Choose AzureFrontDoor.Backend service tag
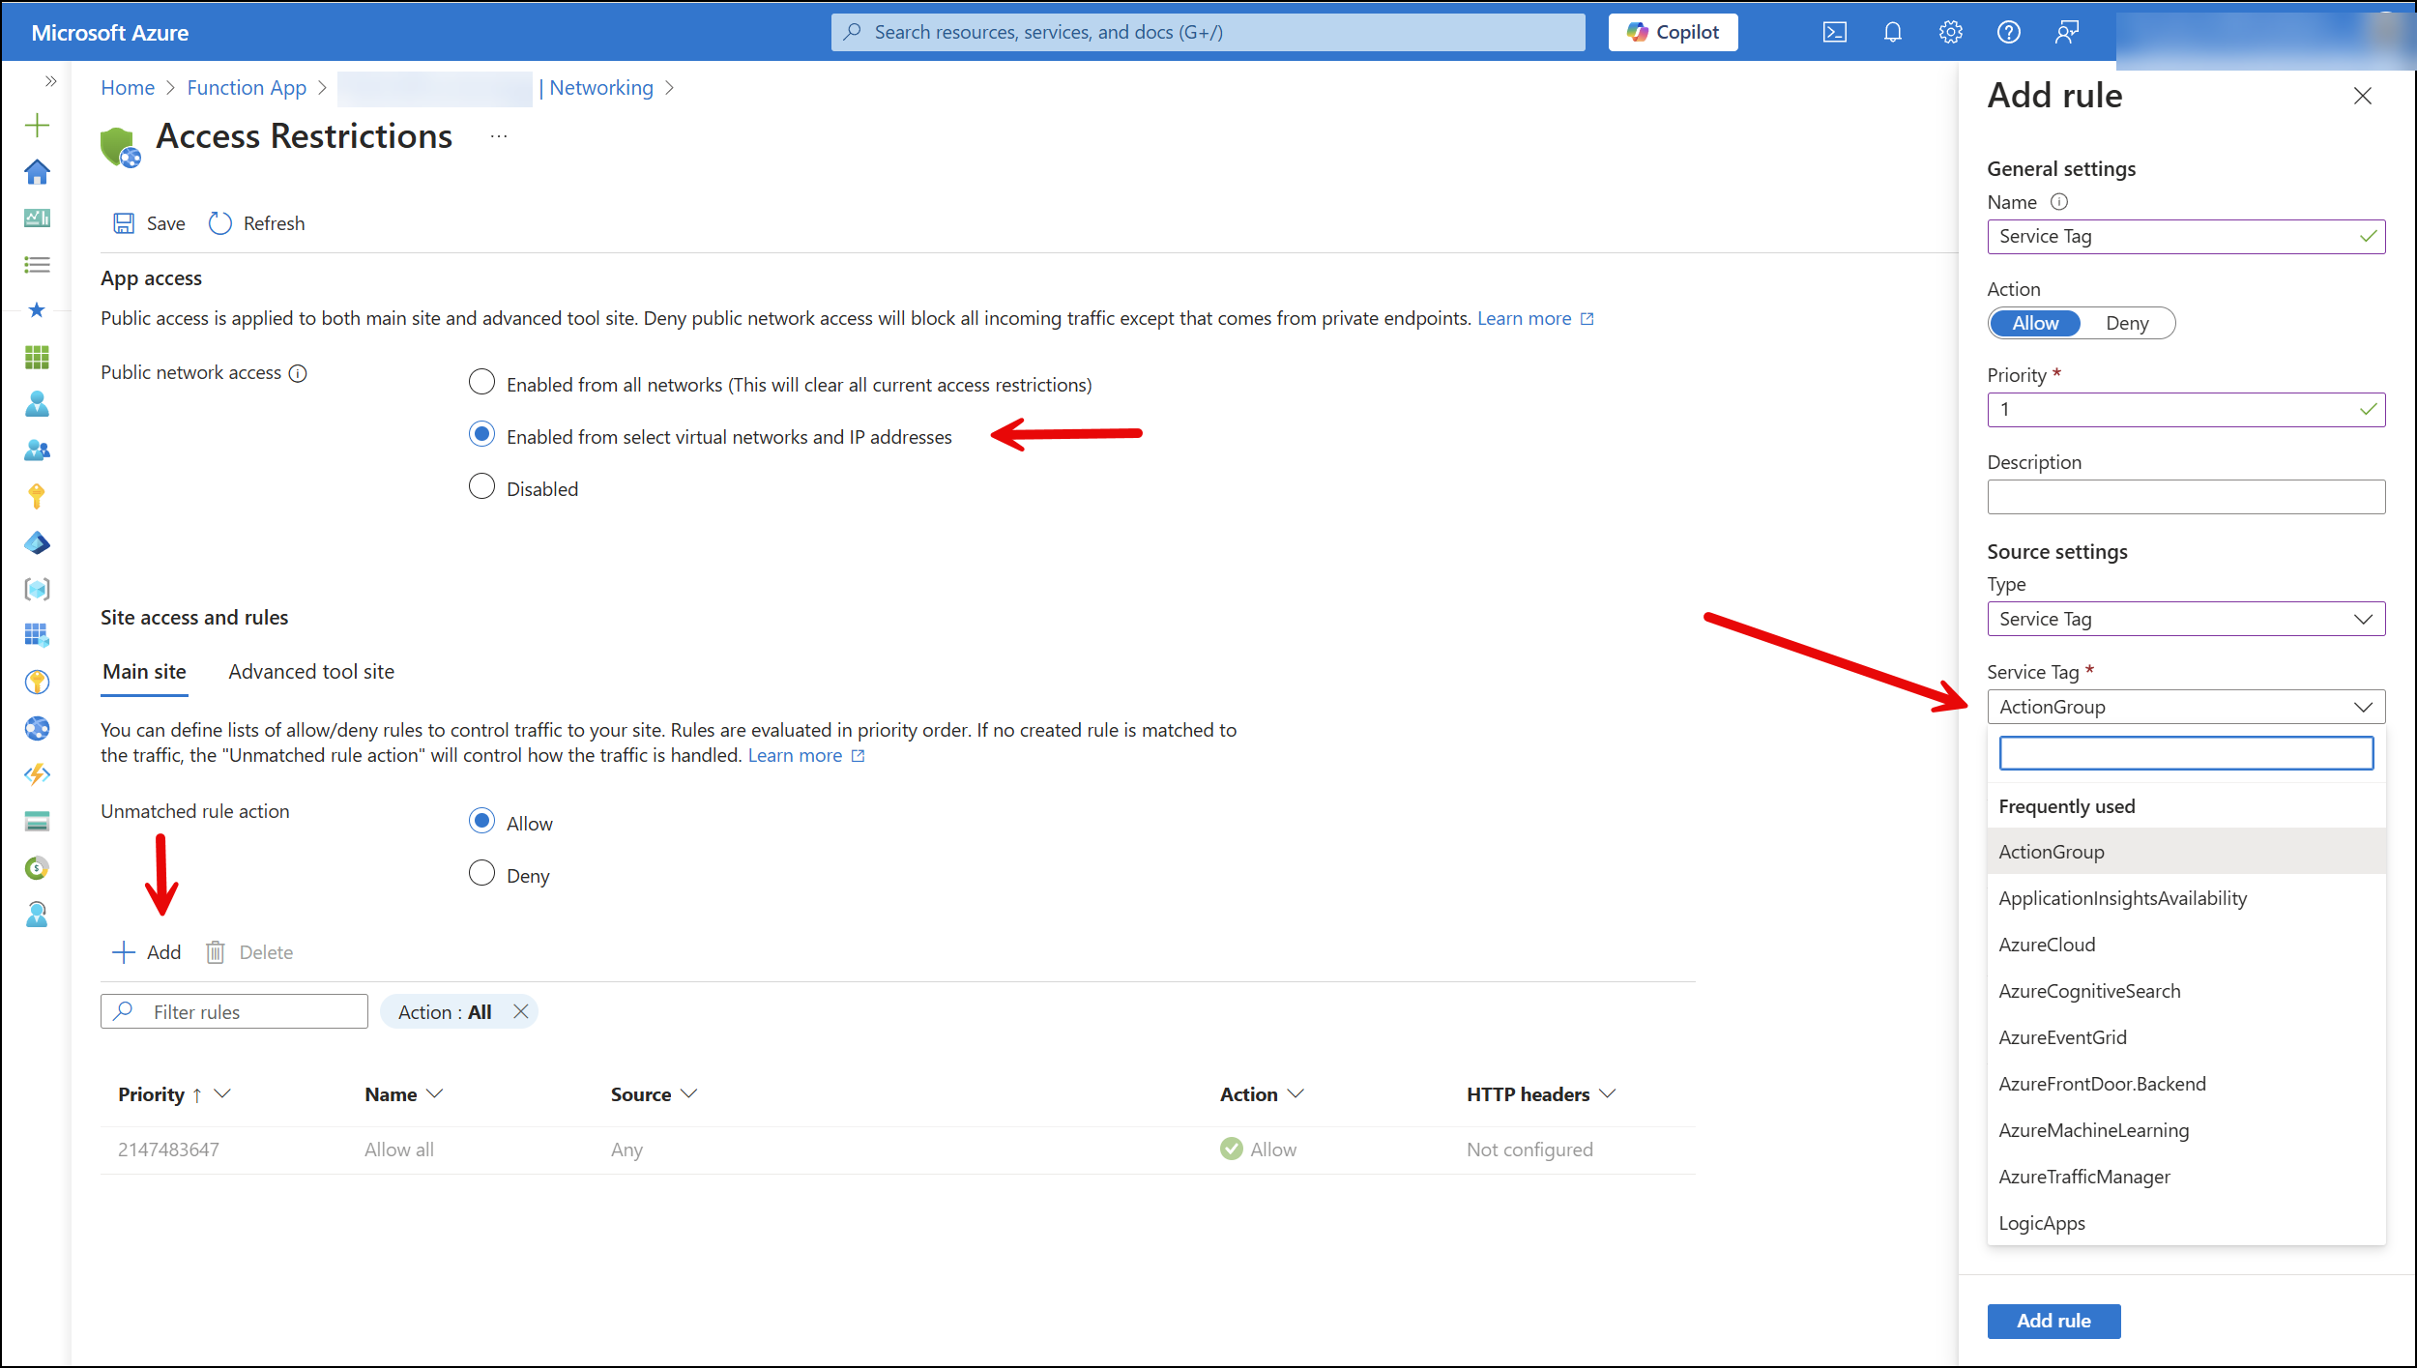The width and height of the screenshot is (2417, 1368). pos(2186,1084)
